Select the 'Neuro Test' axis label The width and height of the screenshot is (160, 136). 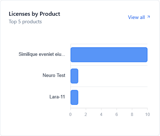54,75
